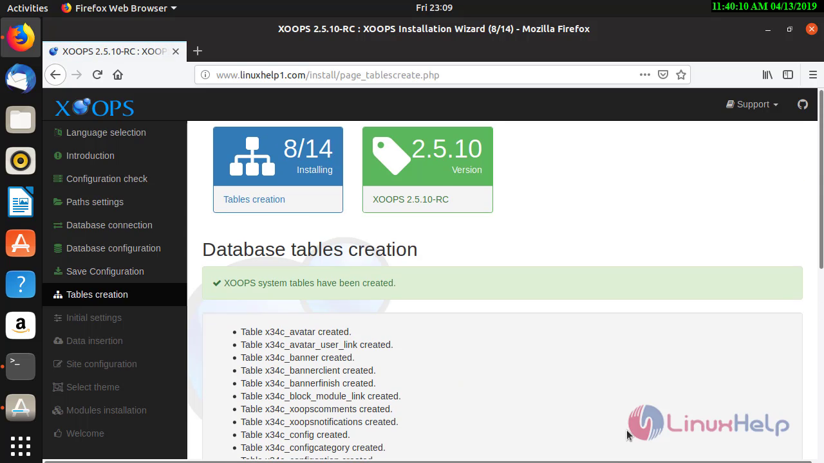Select the active Tables creation step
Screen dimensions: 824x463
[x=115, y=295]
